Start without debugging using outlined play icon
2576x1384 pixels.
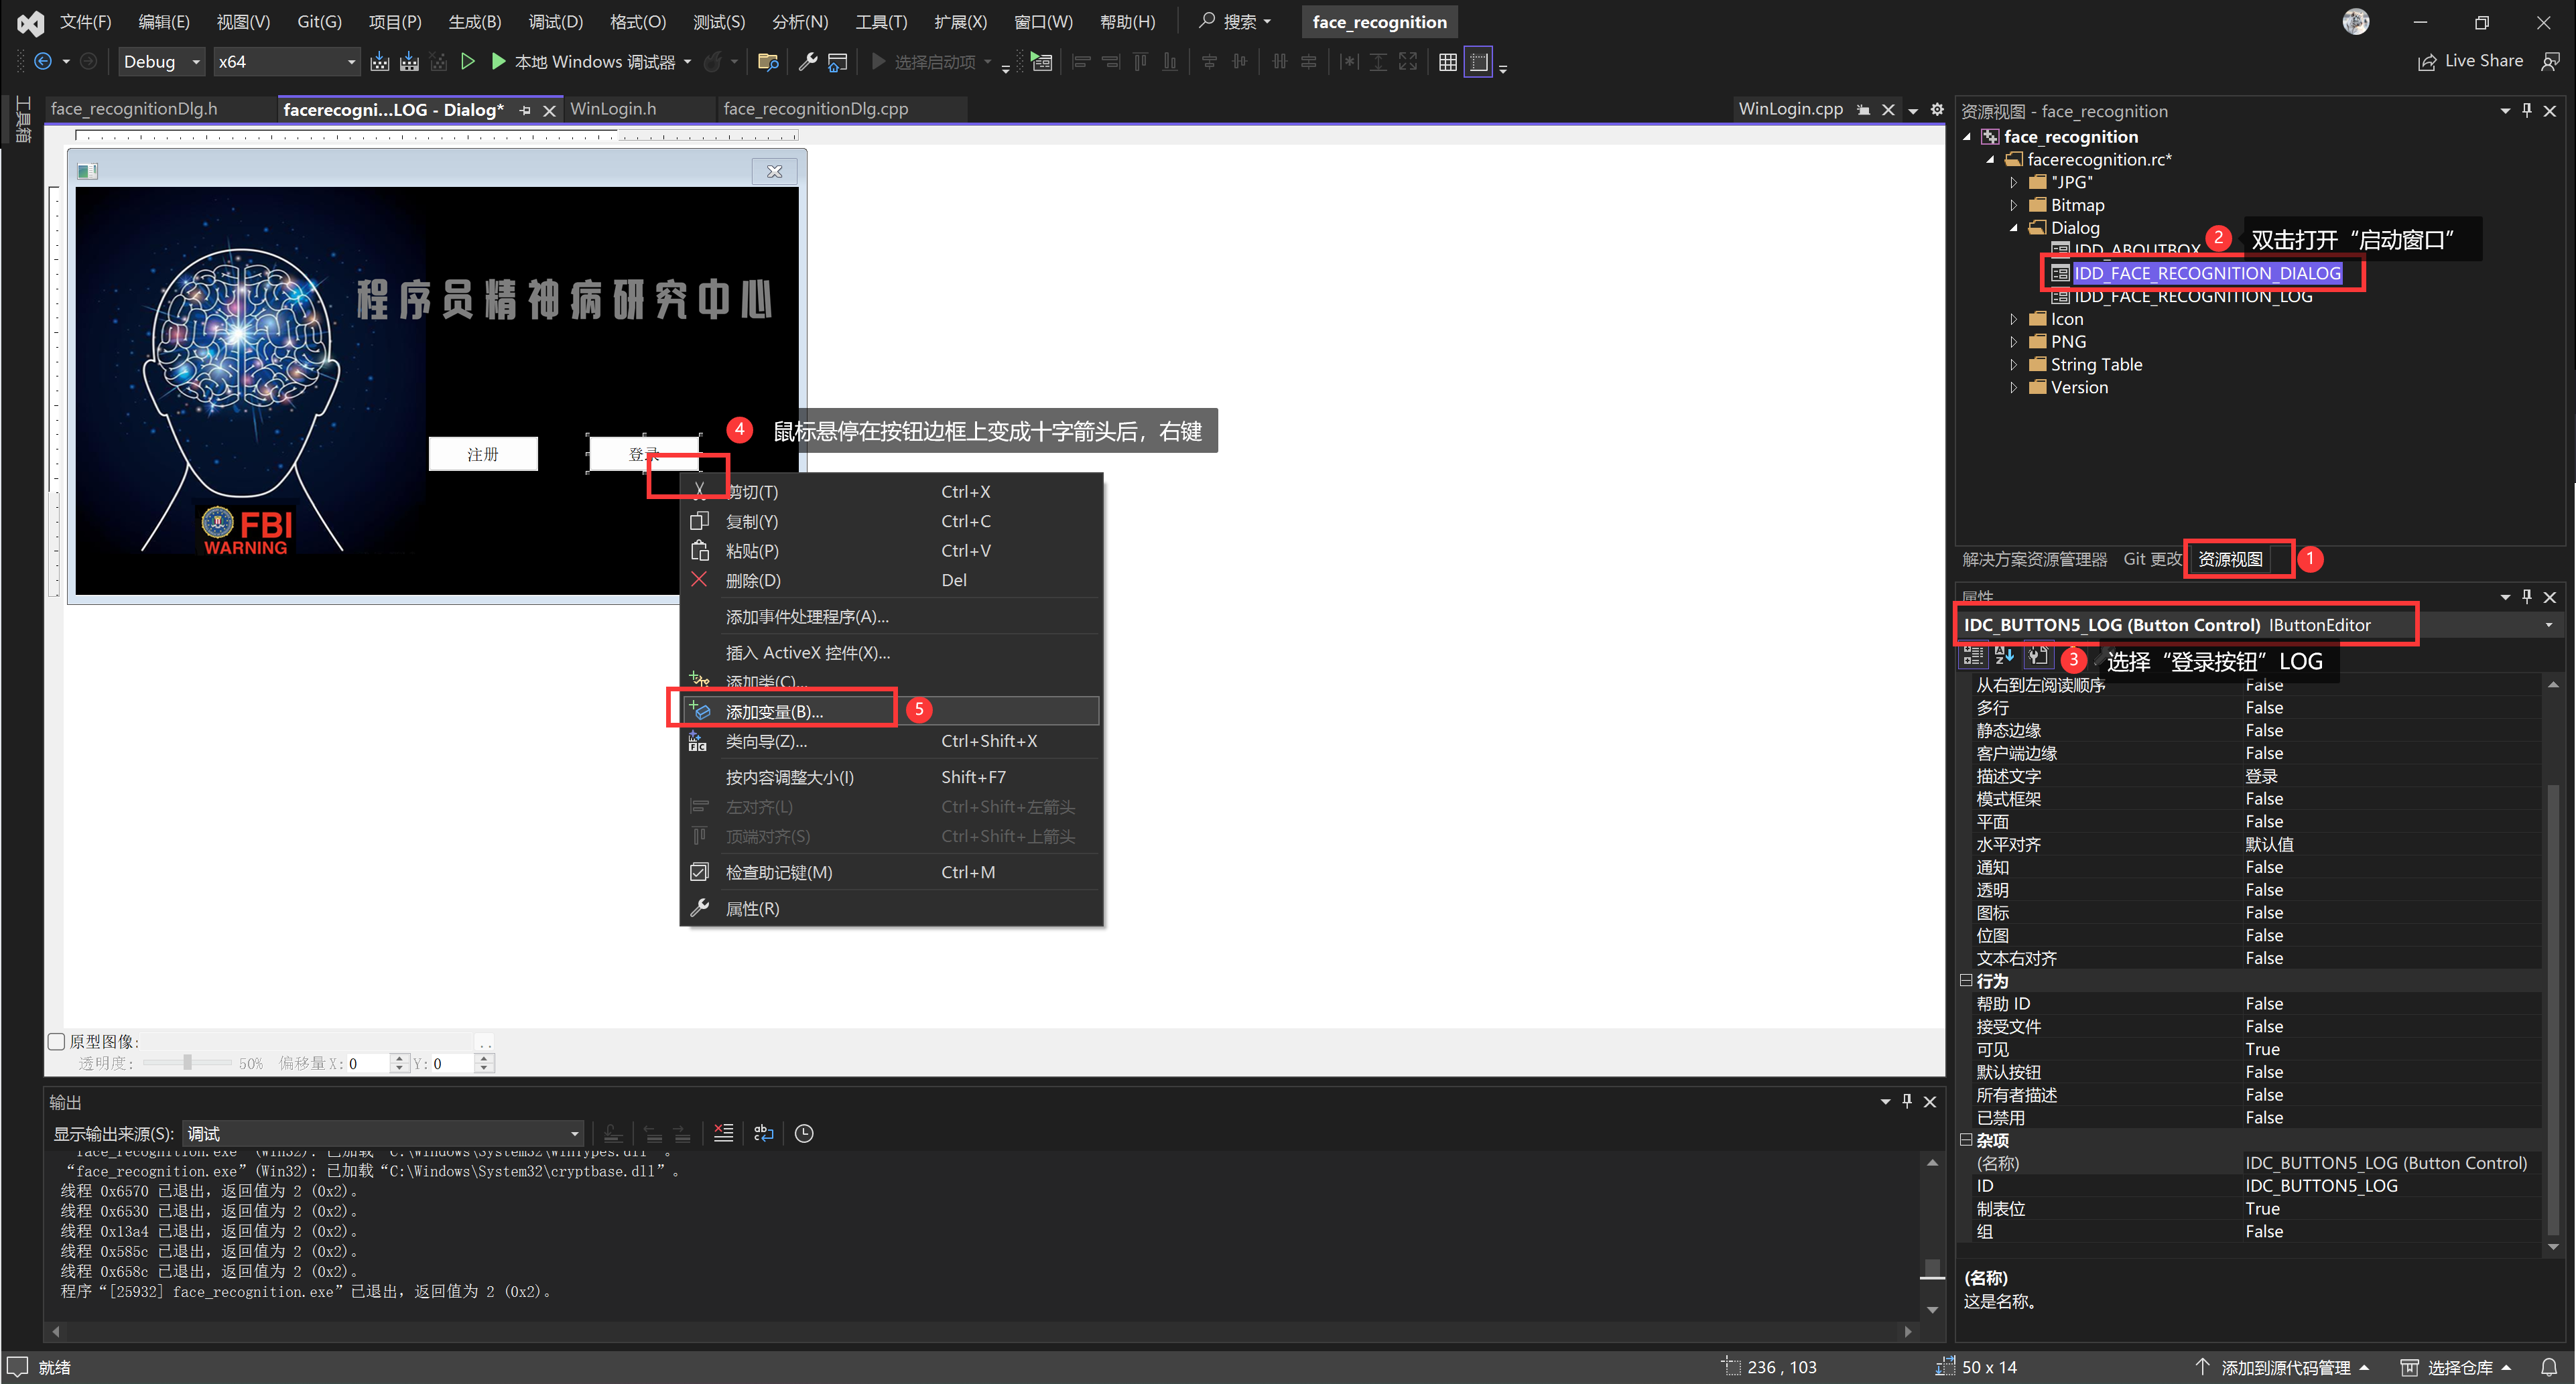467,62
